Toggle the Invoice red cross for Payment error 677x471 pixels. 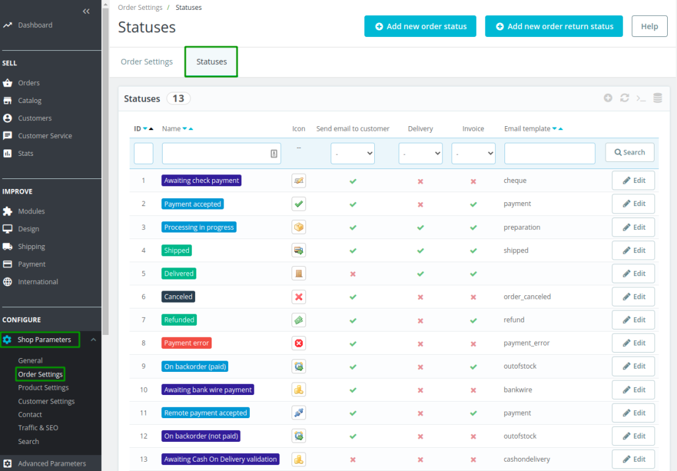tap(473, 343)
